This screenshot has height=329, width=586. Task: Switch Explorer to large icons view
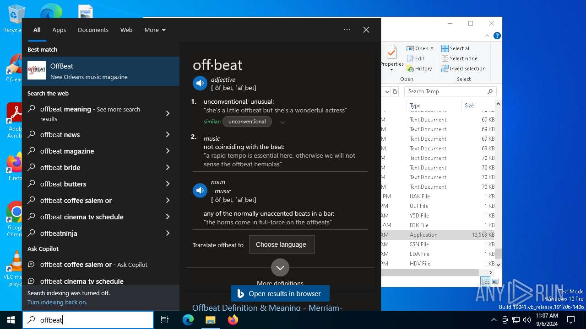(x=495, y=281)
